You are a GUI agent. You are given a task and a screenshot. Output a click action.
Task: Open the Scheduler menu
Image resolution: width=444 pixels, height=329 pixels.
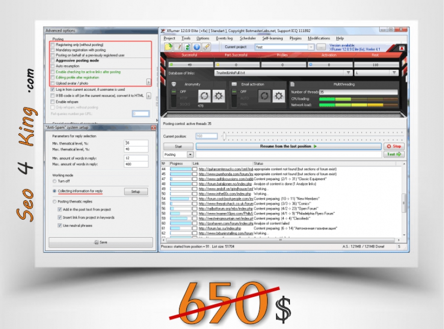click(248, 38)
